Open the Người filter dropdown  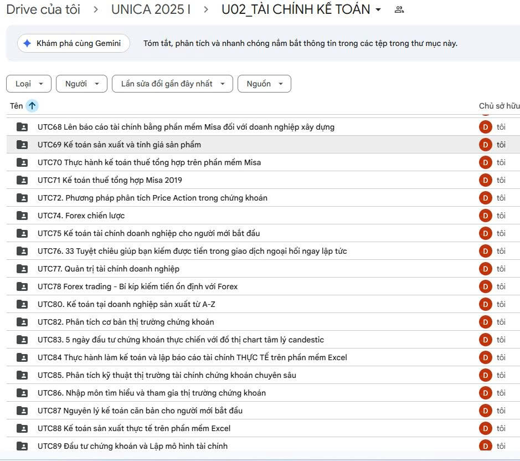pos(81,84)
